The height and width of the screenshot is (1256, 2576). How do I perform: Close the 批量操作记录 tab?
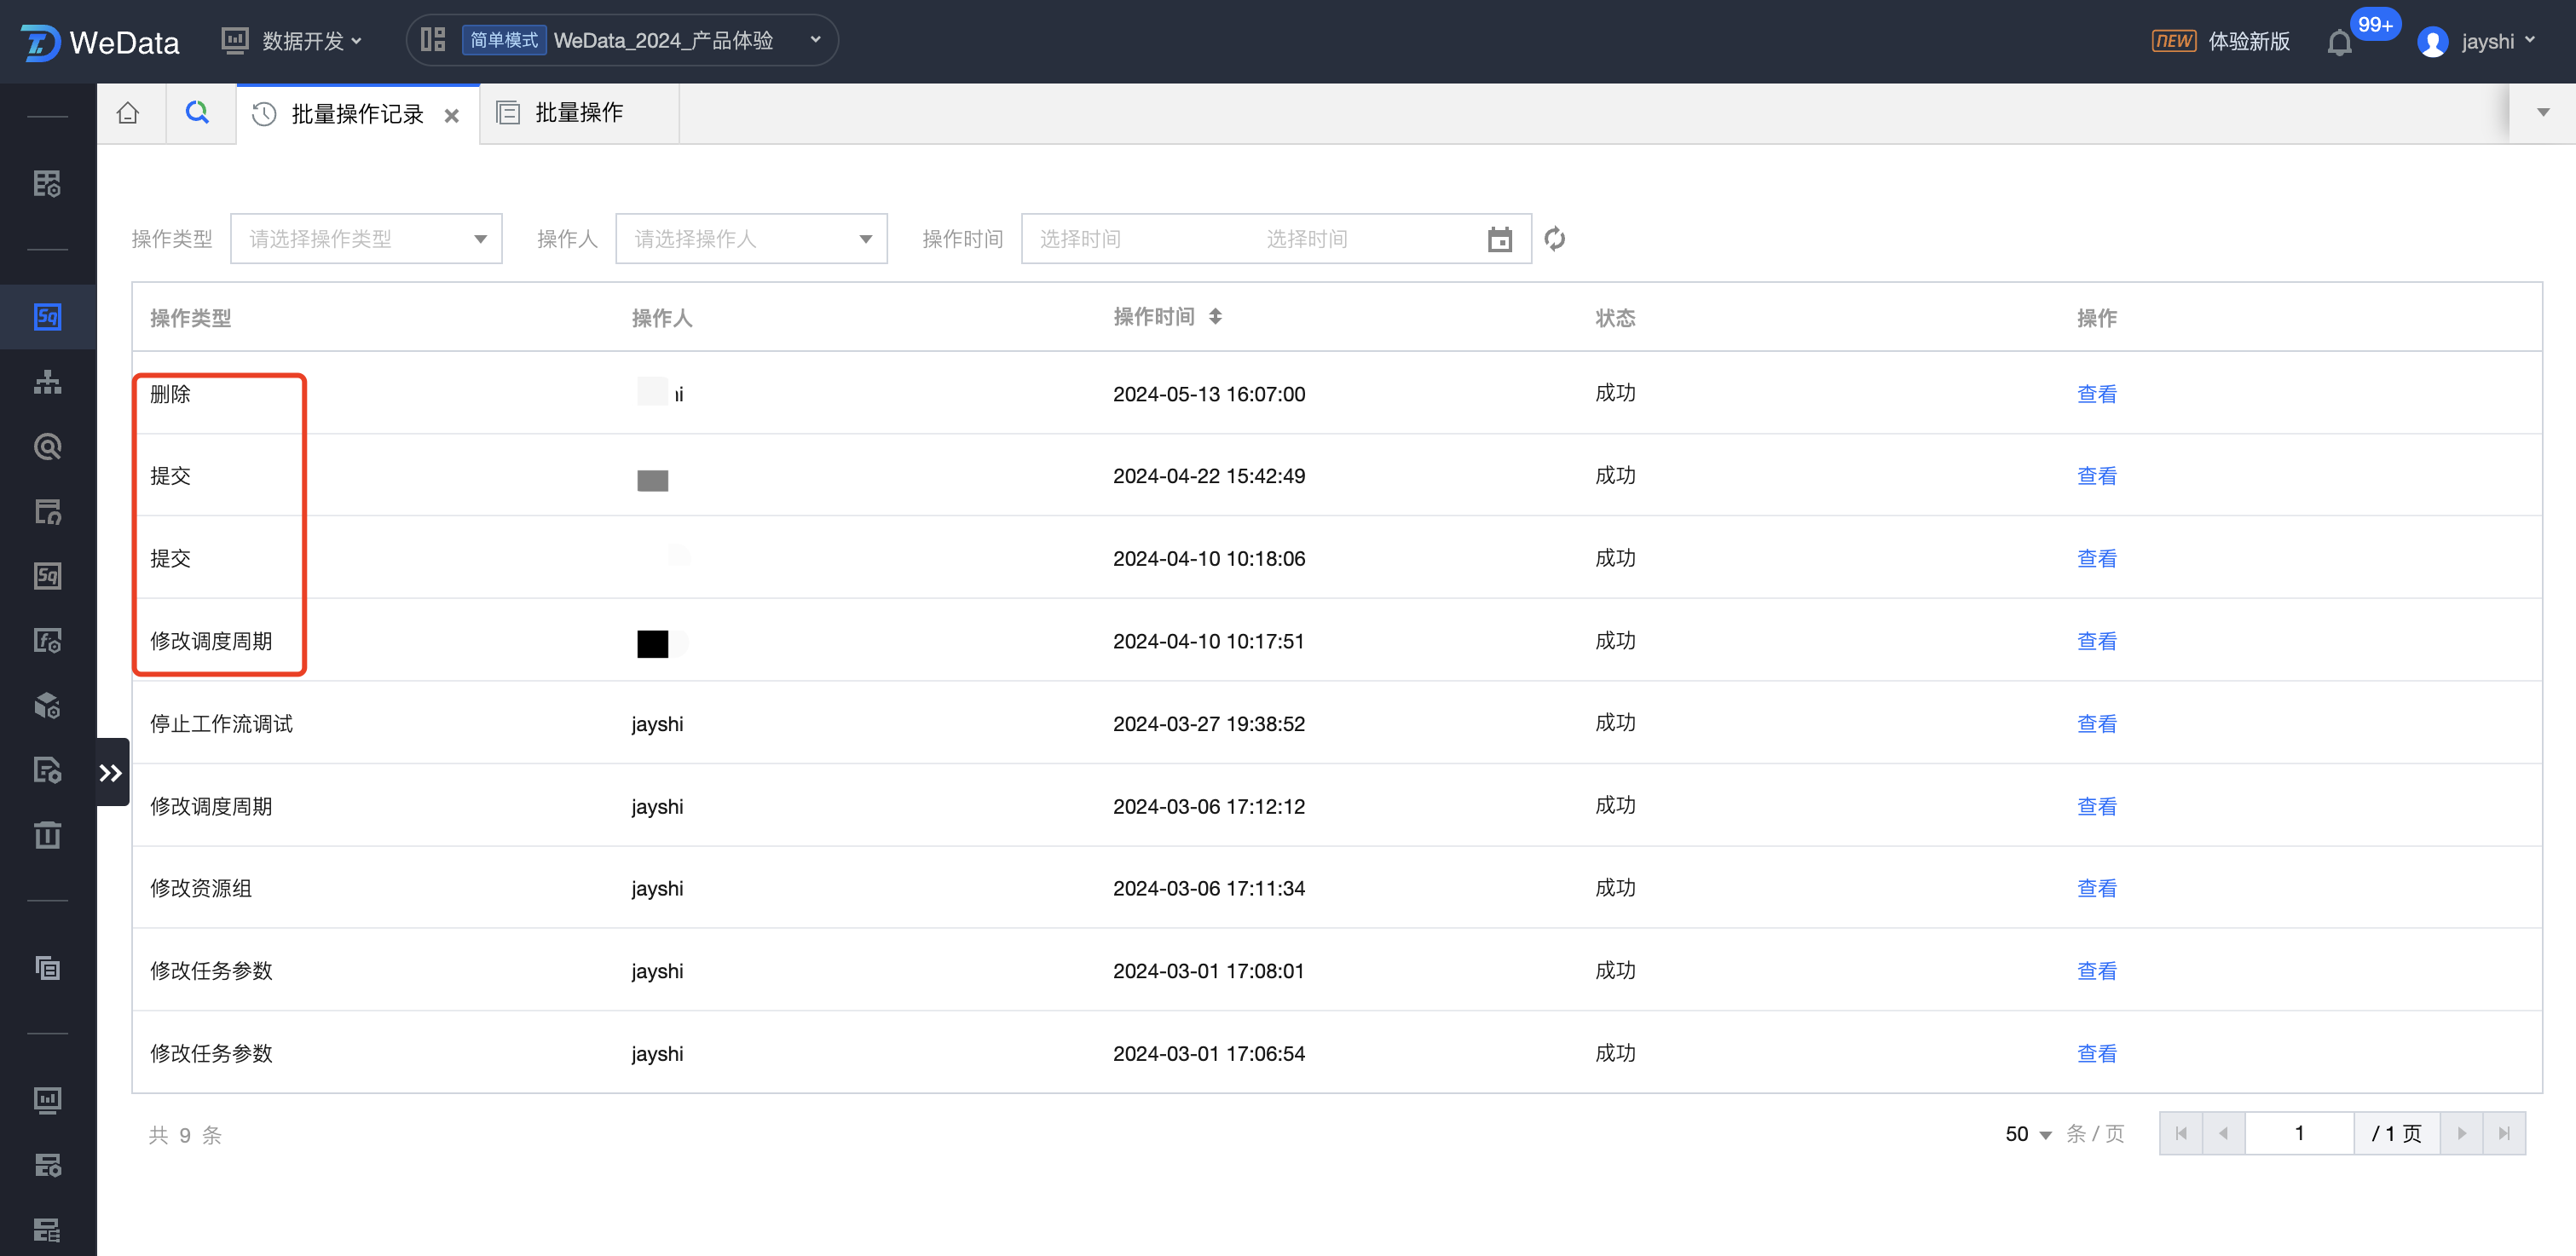point(452,116)
